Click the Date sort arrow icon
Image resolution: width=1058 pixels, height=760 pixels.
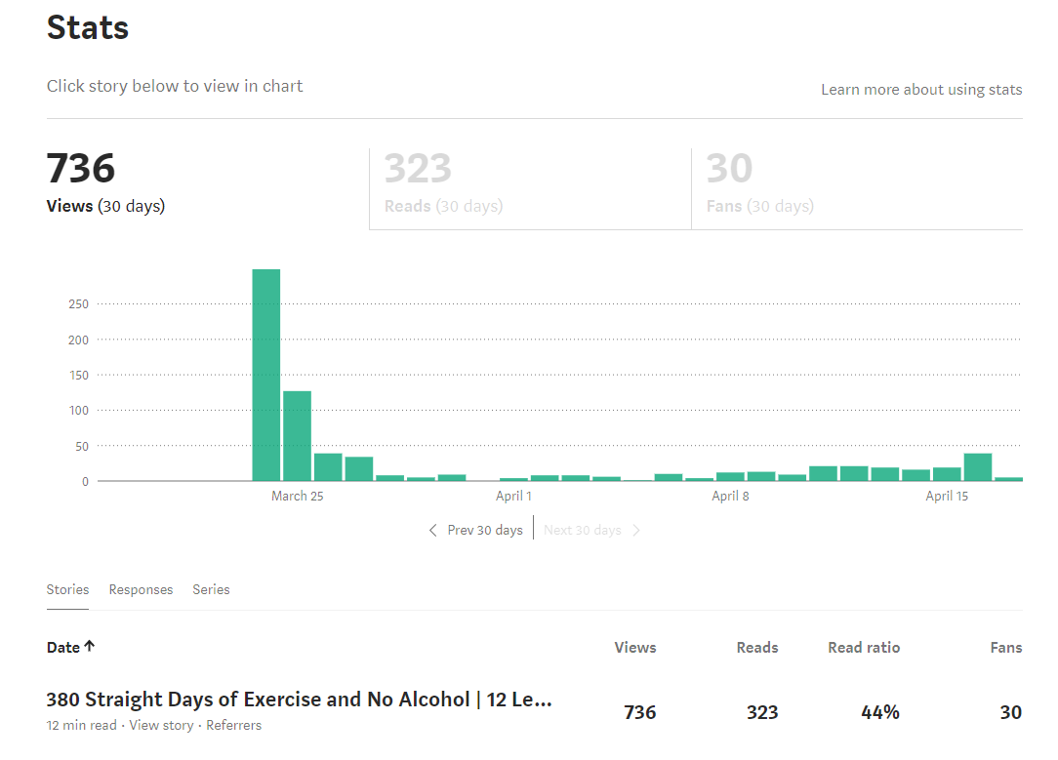(90, 647)
